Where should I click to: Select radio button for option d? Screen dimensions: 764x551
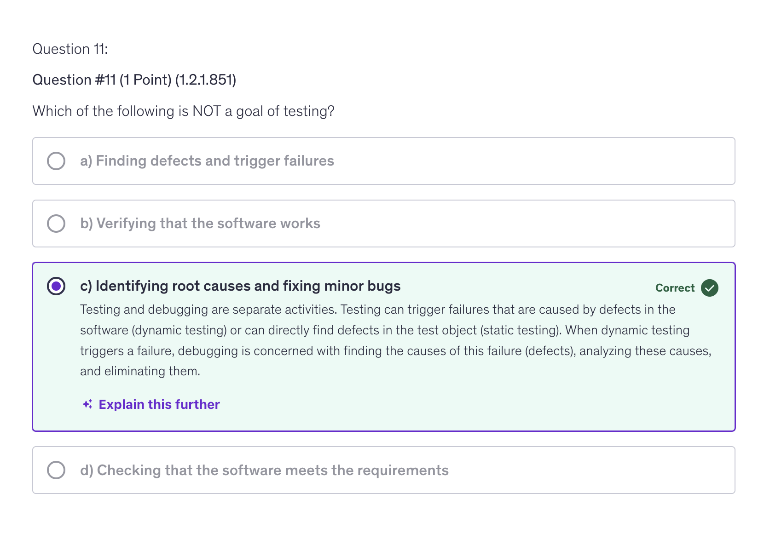coord(56,470)
